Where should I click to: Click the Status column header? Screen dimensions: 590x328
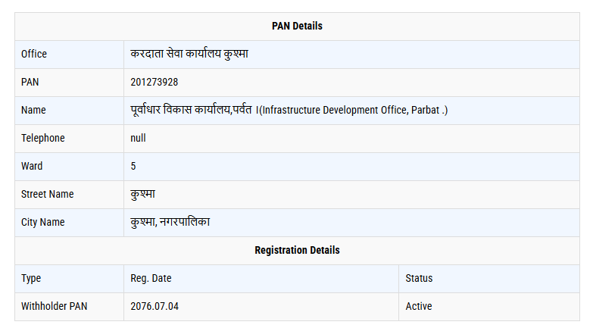pyautogui.click(x=419, y=278)
